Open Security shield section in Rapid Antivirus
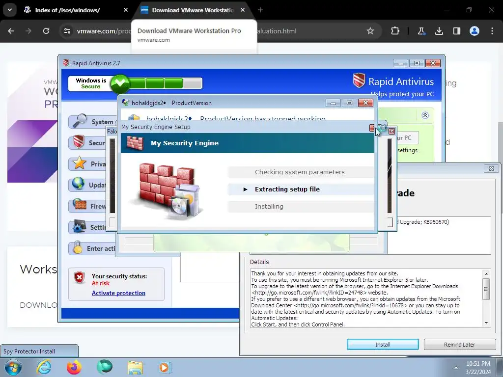 click(x=87, y=143)
